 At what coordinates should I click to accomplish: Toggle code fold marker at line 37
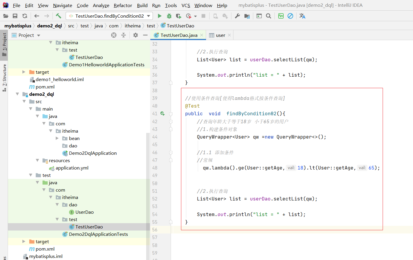click(x=171, y=83)
